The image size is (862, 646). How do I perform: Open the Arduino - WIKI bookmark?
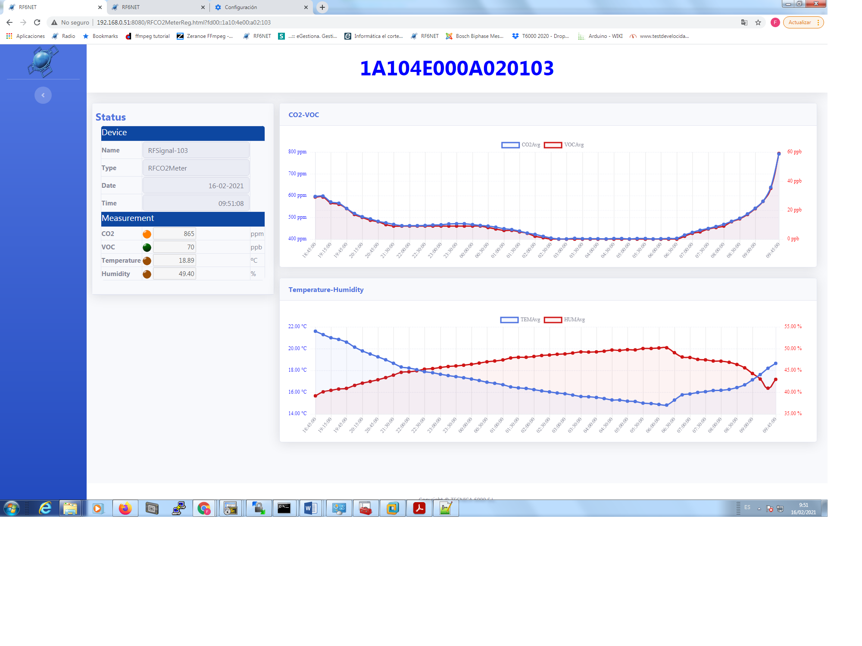(x=601, y=36)
